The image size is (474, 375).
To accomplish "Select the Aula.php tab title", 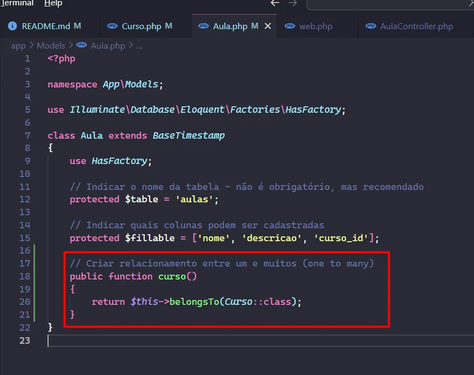I will tap(230, 26).
